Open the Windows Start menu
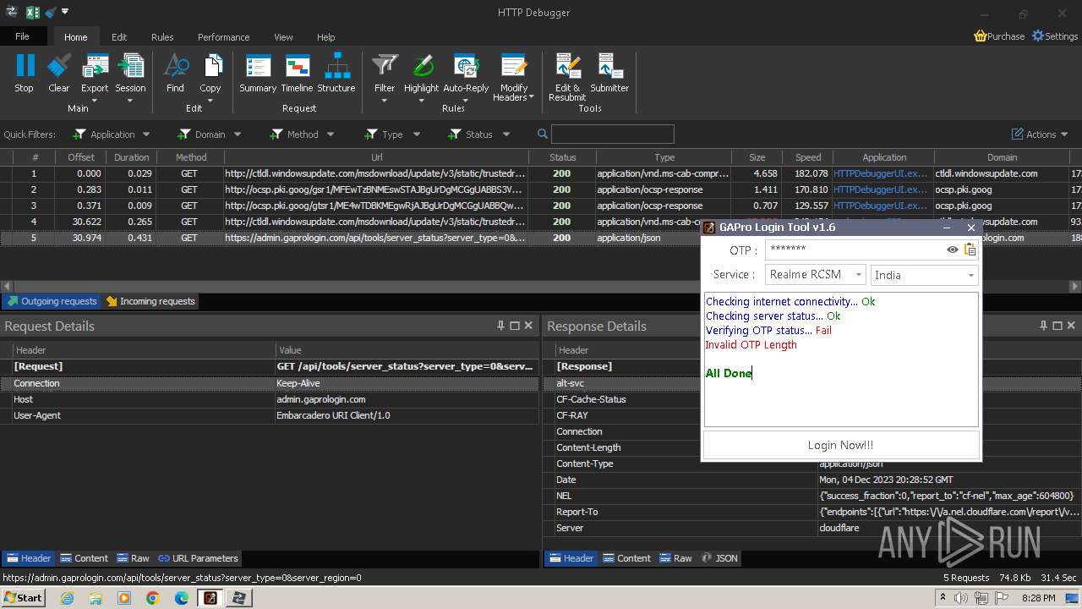Screen dimensions: 1082x609 [23, 597]
